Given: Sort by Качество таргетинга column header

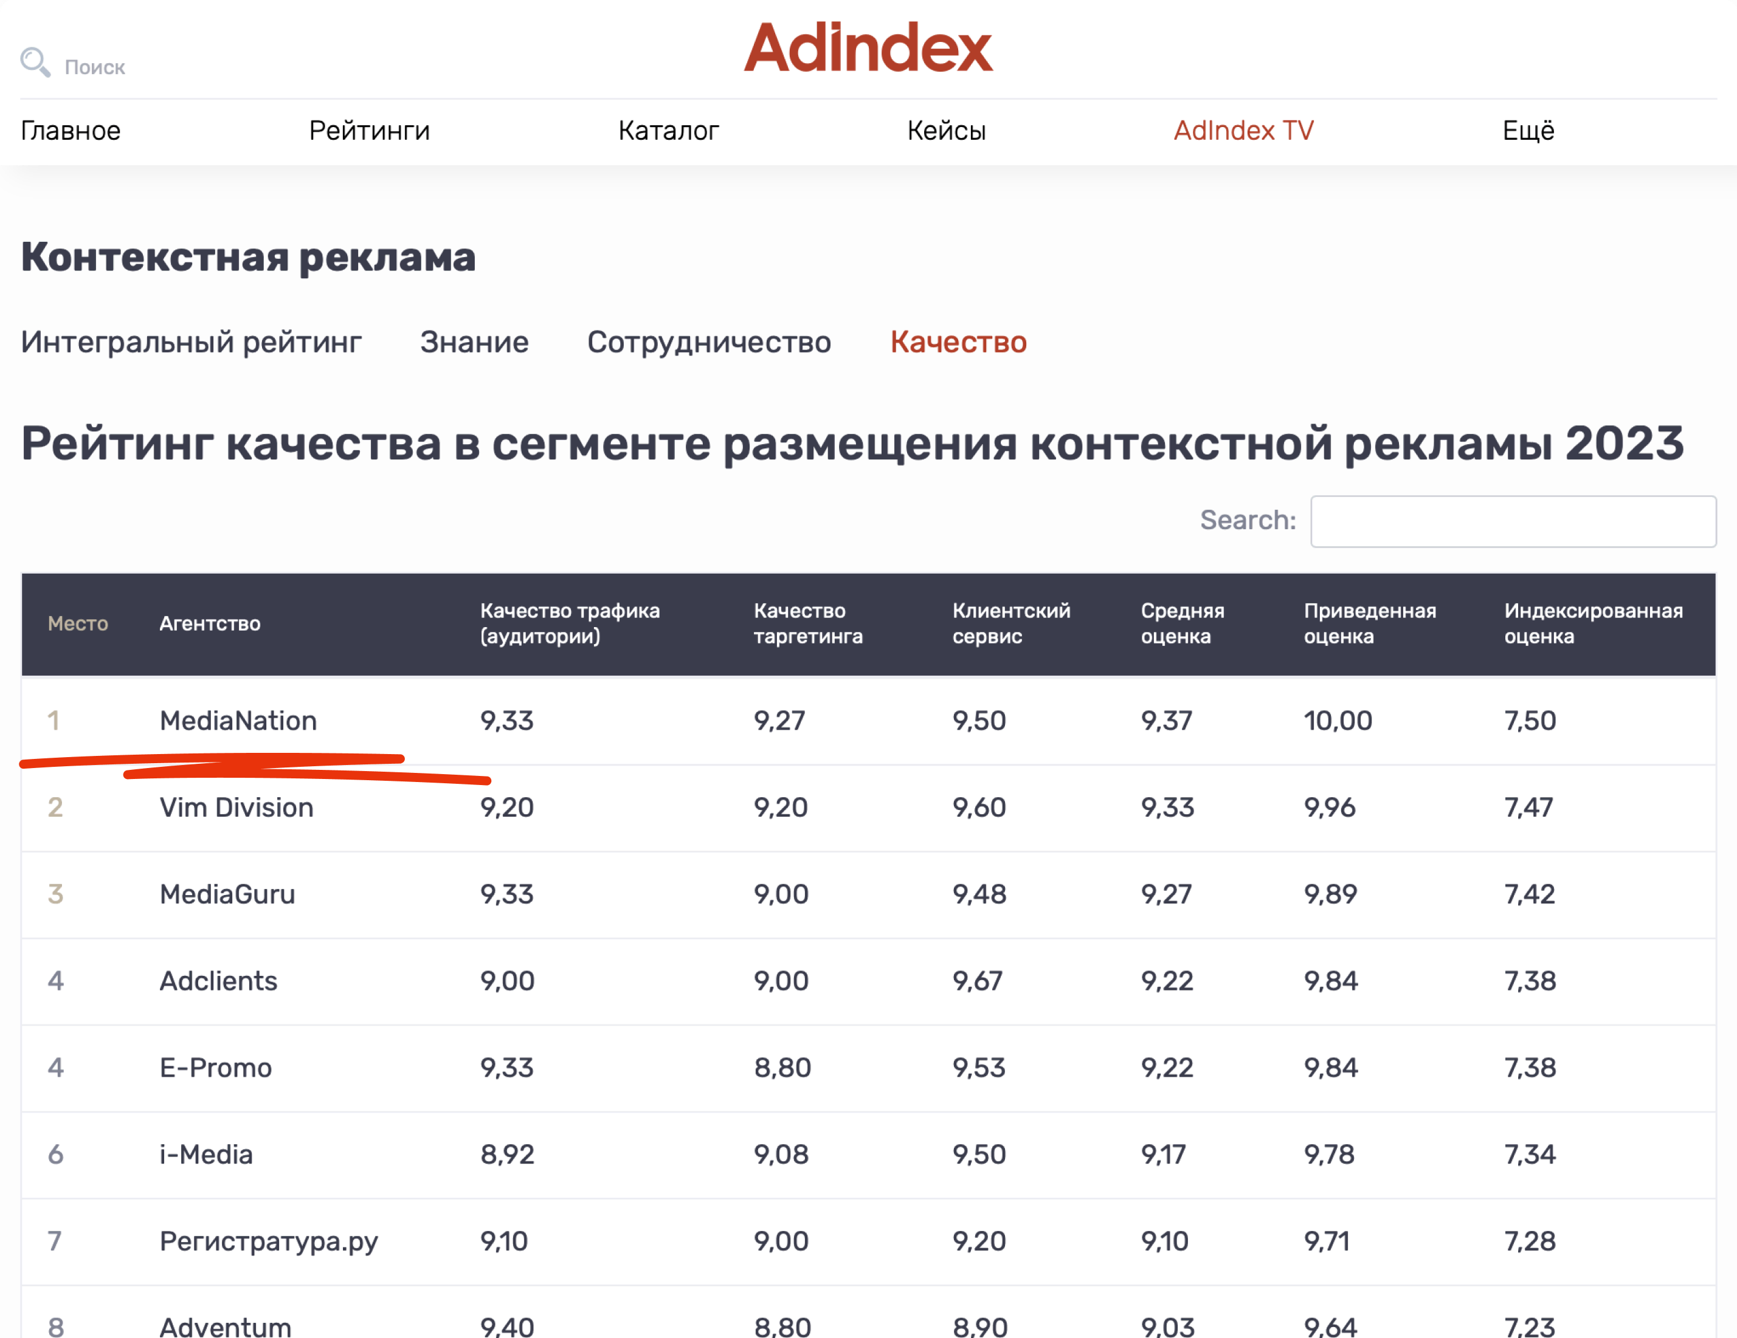Looking at the screenshot, I should (x=808, y=623).
